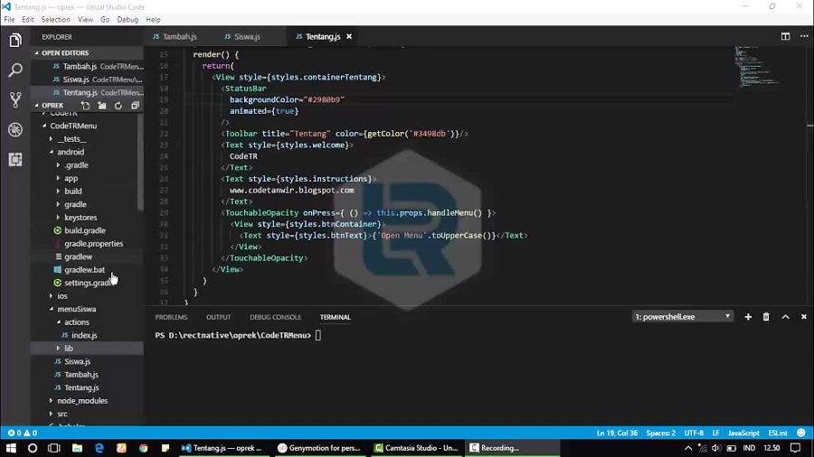This screenshot has width=814, height=457.
Task: Switch to the Siswa.js editor tab
Action: coord(247,37)
